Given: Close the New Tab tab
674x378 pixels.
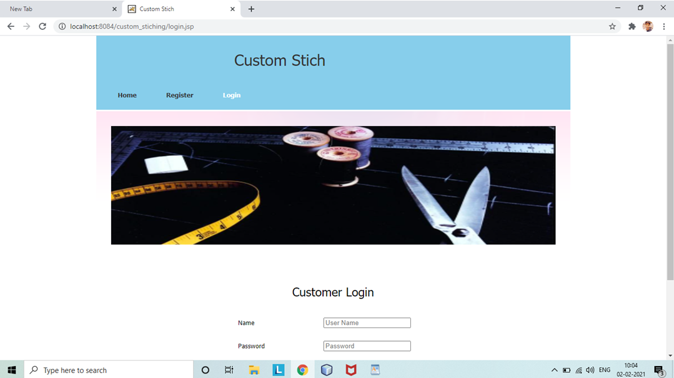Looking at the screenshot, I should 114,9.
